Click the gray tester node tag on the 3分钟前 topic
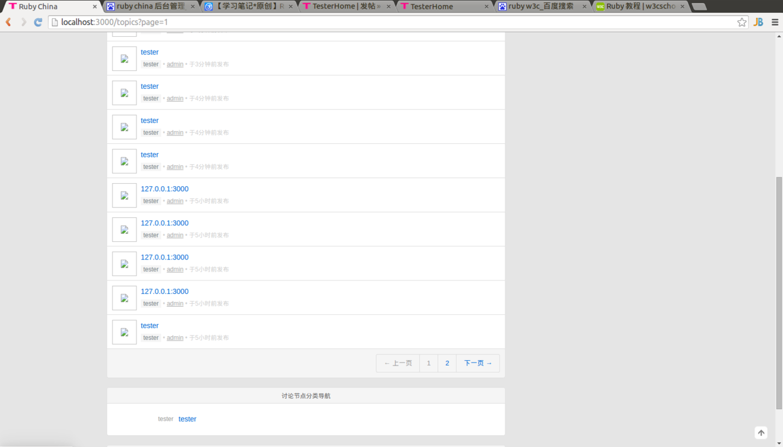783x447 pixels. [151, 64]
